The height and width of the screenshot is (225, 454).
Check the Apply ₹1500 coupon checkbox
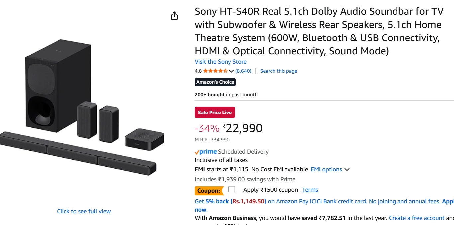[x=231, y=189]
